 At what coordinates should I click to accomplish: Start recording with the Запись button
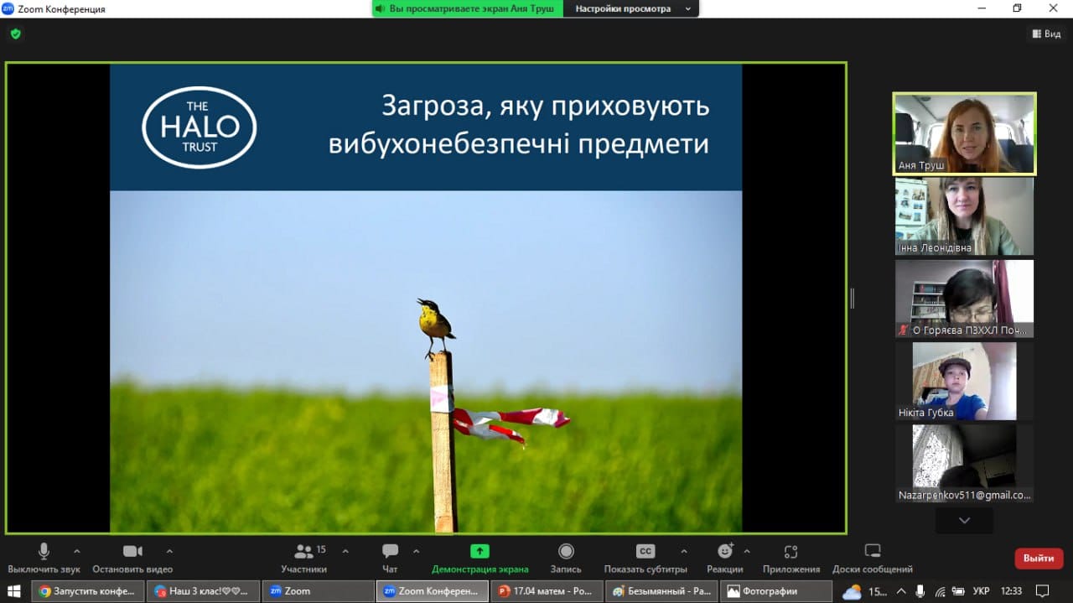(566, 552)
